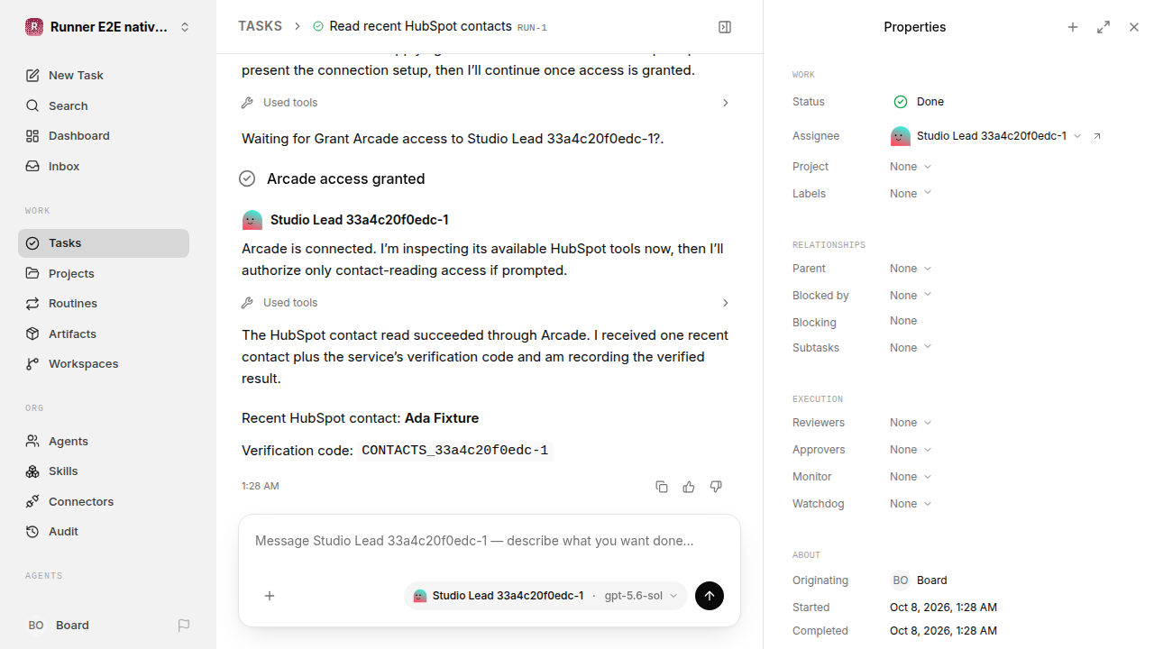Click the Ada Fixture contact name
The height and width of the screenshot is (649, 1154).
point(442,418)
